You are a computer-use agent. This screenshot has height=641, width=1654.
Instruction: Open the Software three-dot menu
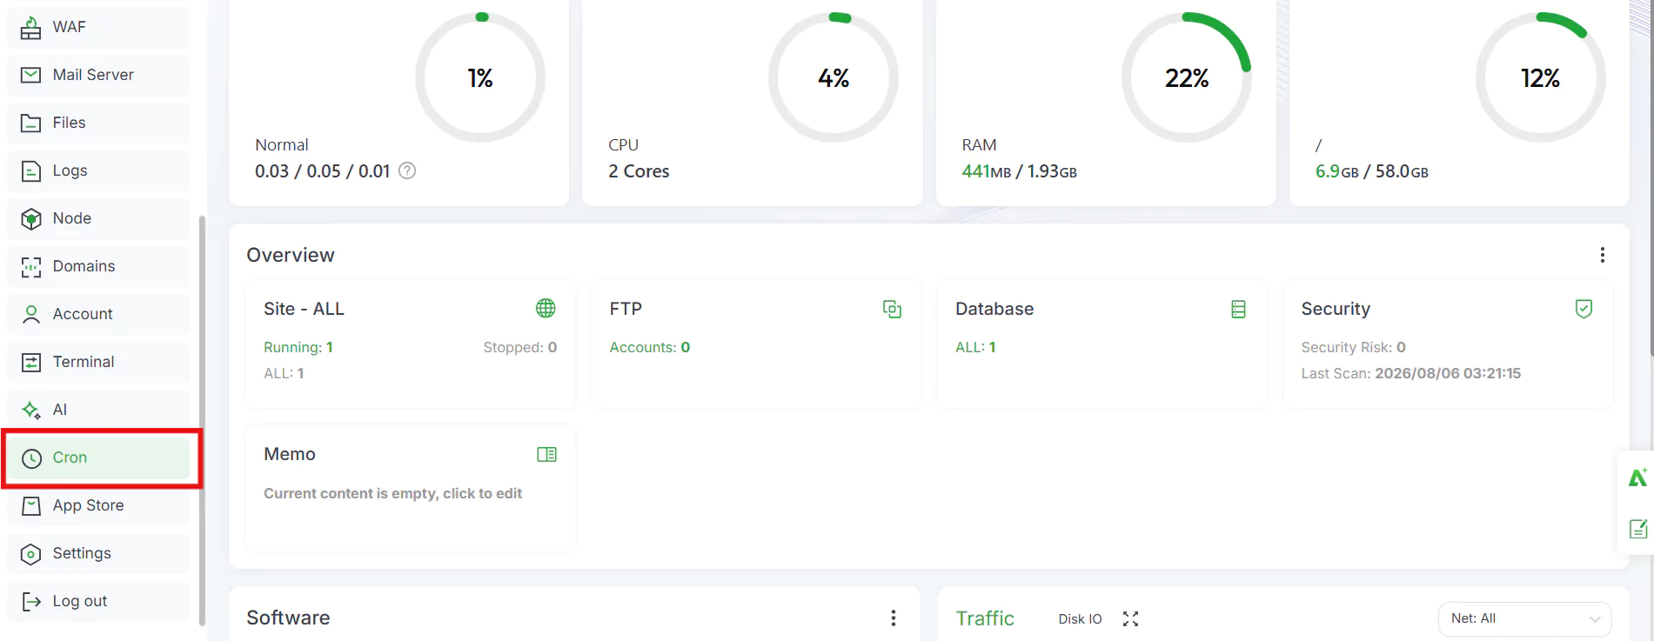tap(893, 618)
